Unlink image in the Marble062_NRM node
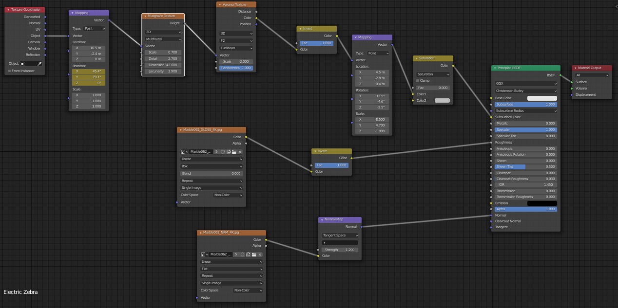Image resolution: width=618 pixels, height=308 pixels. coord(260,254)
